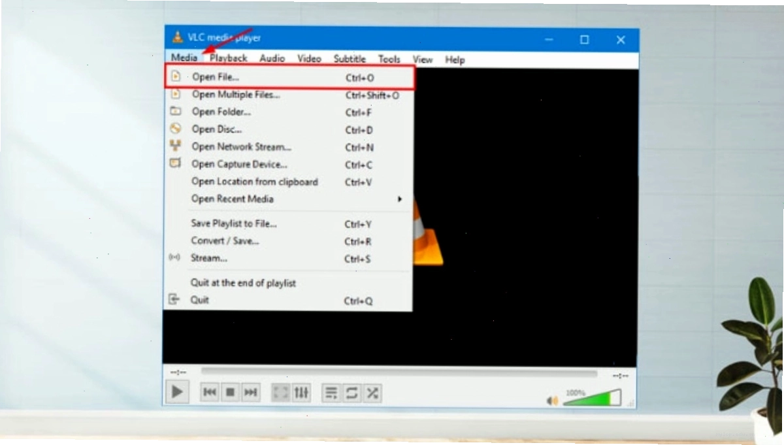
Task: Open the Audio menu
Action: 272,58
